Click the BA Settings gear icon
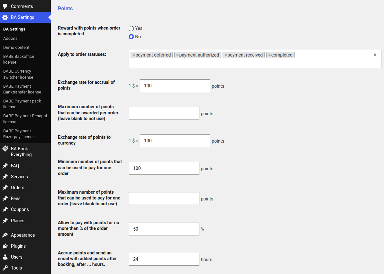Image resolution: width=384 pixels, height=274 pixels. pos(5,17)
